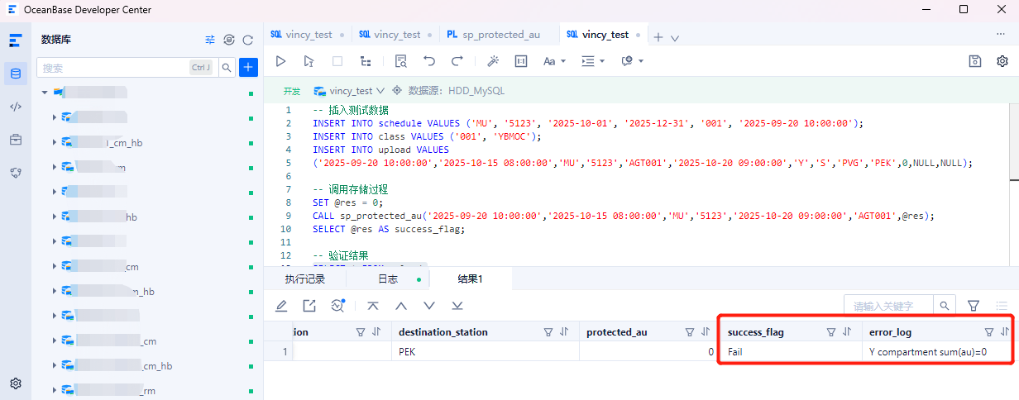1019x400 pixels.
Task: Open database list filter settings icon
Action: point(210,40)
